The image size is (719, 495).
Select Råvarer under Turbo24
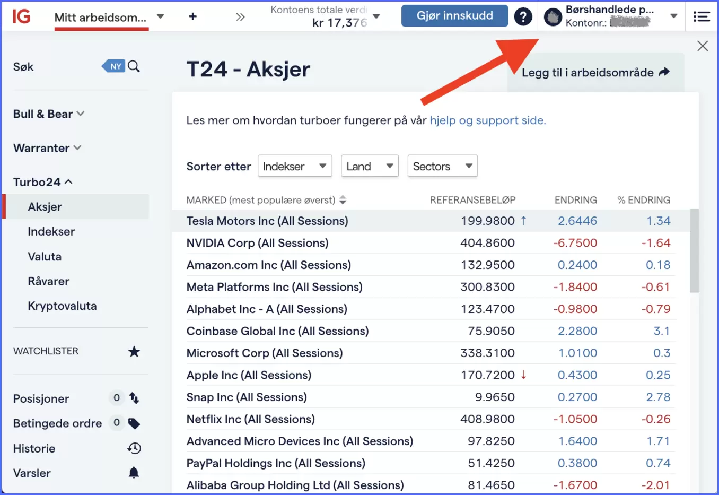[48, 281]
